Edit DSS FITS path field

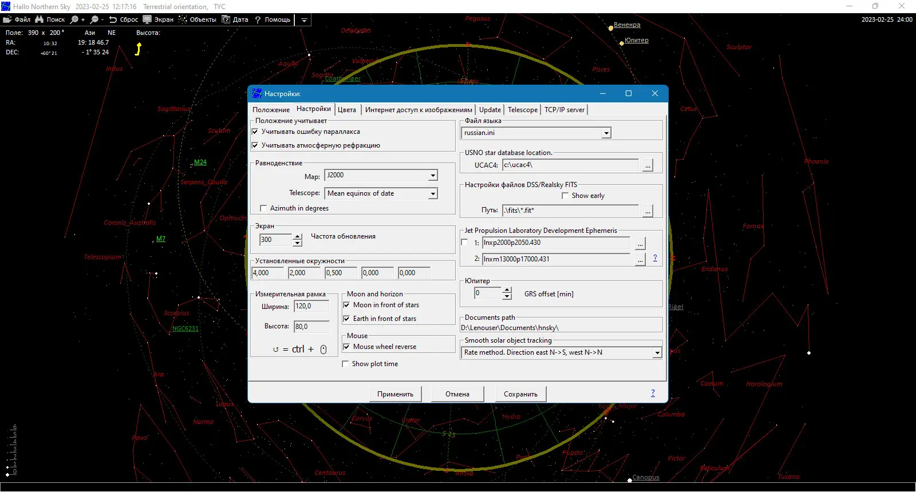pyautogui.click(x=571, y=211)
